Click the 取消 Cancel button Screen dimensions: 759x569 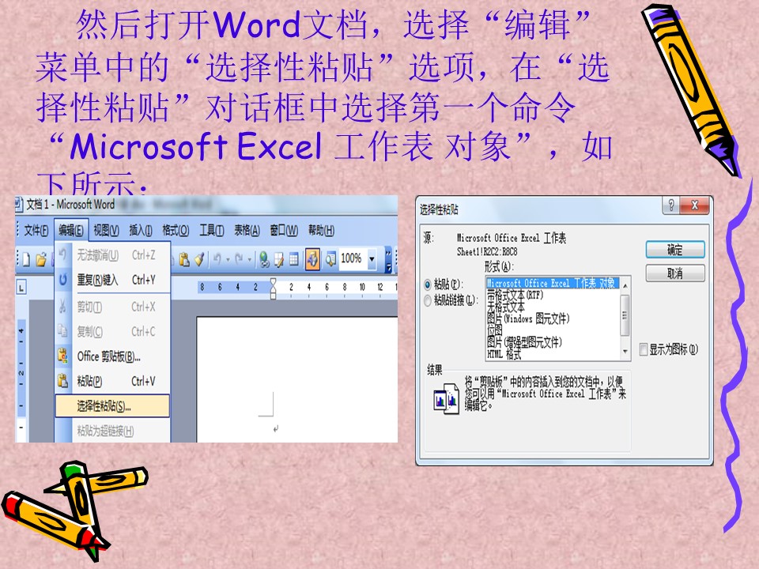[x=674, y=273]
